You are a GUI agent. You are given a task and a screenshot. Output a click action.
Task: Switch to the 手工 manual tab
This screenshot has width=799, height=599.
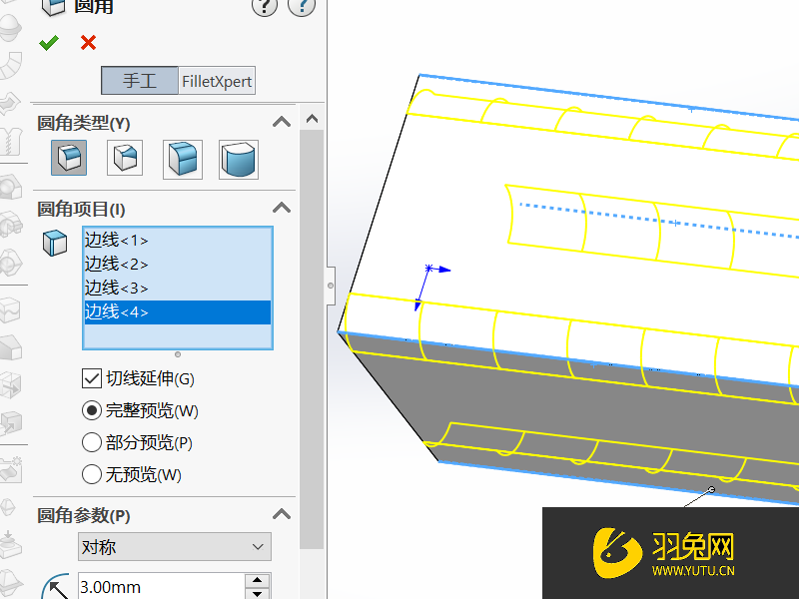pos(140,81)
